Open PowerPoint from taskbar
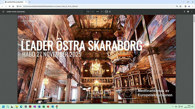 point(48,107)
